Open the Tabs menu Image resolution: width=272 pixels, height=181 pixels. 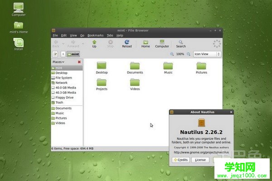110,35
